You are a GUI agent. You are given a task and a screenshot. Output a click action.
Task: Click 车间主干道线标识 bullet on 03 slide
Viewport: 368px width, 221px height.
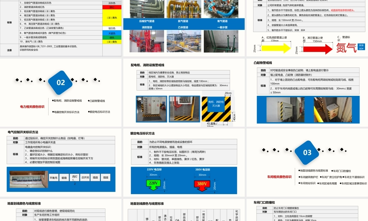coord(354,177)
